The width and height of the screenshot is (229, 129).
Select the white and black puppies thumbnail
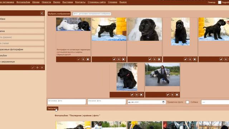coord(73,24)
